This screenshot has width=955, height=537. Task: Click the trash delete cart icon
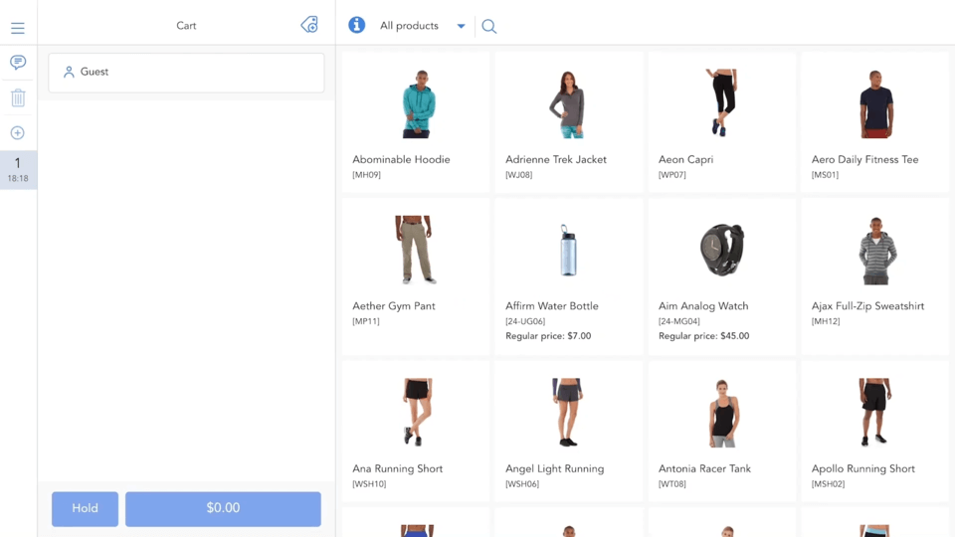point(18,97)
